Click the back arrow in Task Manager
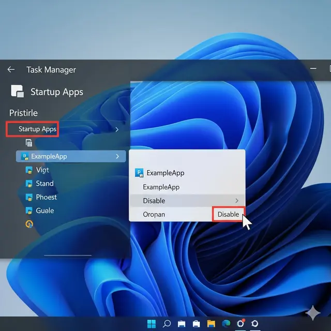The height and width of the screenshot is (331, 331). click(11, 69)
